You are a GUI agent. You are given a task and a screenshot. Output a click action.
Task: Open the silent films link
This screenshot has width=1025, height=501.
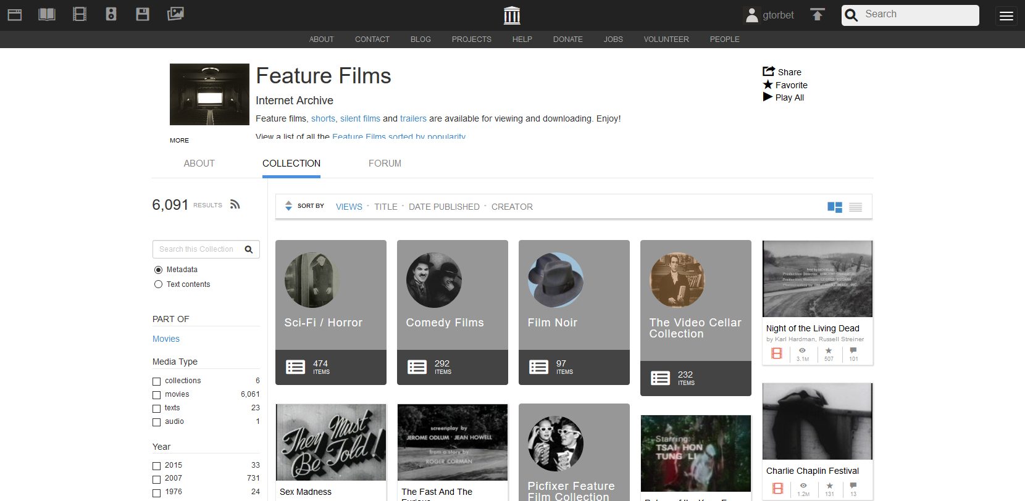point(360,118)
